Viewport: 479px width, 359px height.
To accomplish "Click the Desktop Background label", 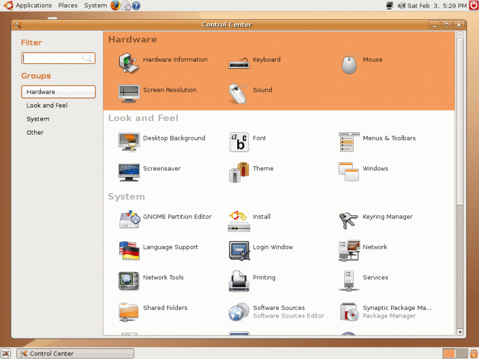I will click(x=174, y=138).
